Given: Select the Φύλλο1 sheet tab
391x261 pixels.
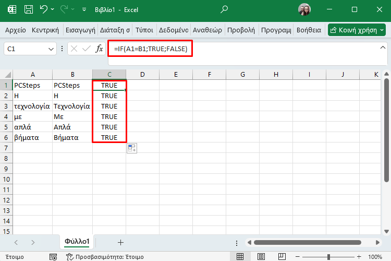Looking at the screenshot, I should tap(77, 242).
